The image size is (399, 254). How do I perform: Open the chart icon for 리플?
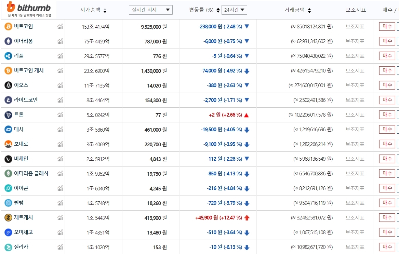60,56
